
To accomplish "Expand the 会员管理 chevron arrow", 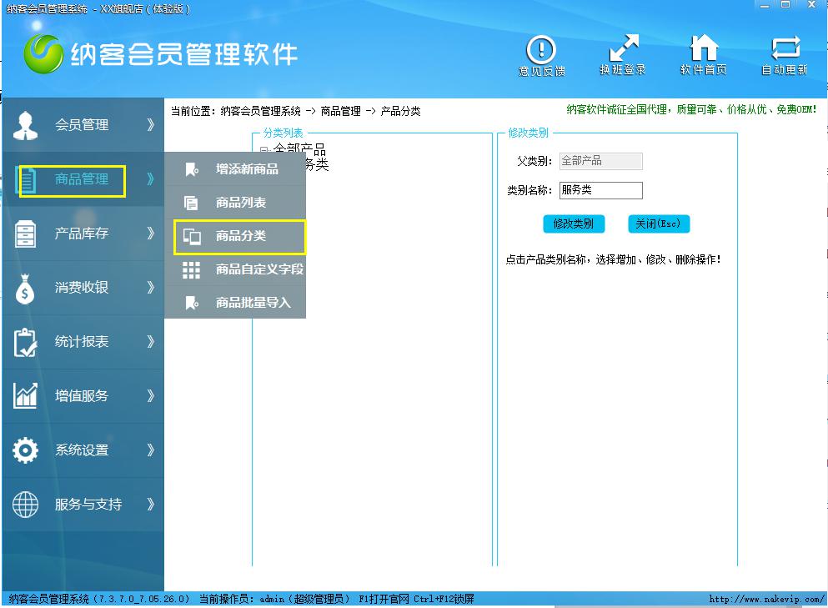I will pos(150,125).
